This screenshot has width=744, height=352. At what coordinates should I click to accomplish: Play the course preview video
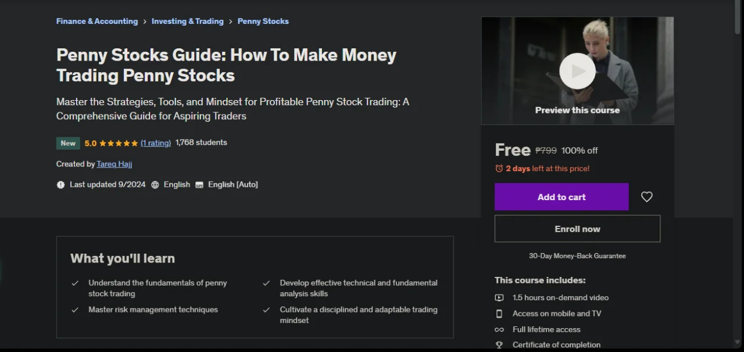click(577, 71)
